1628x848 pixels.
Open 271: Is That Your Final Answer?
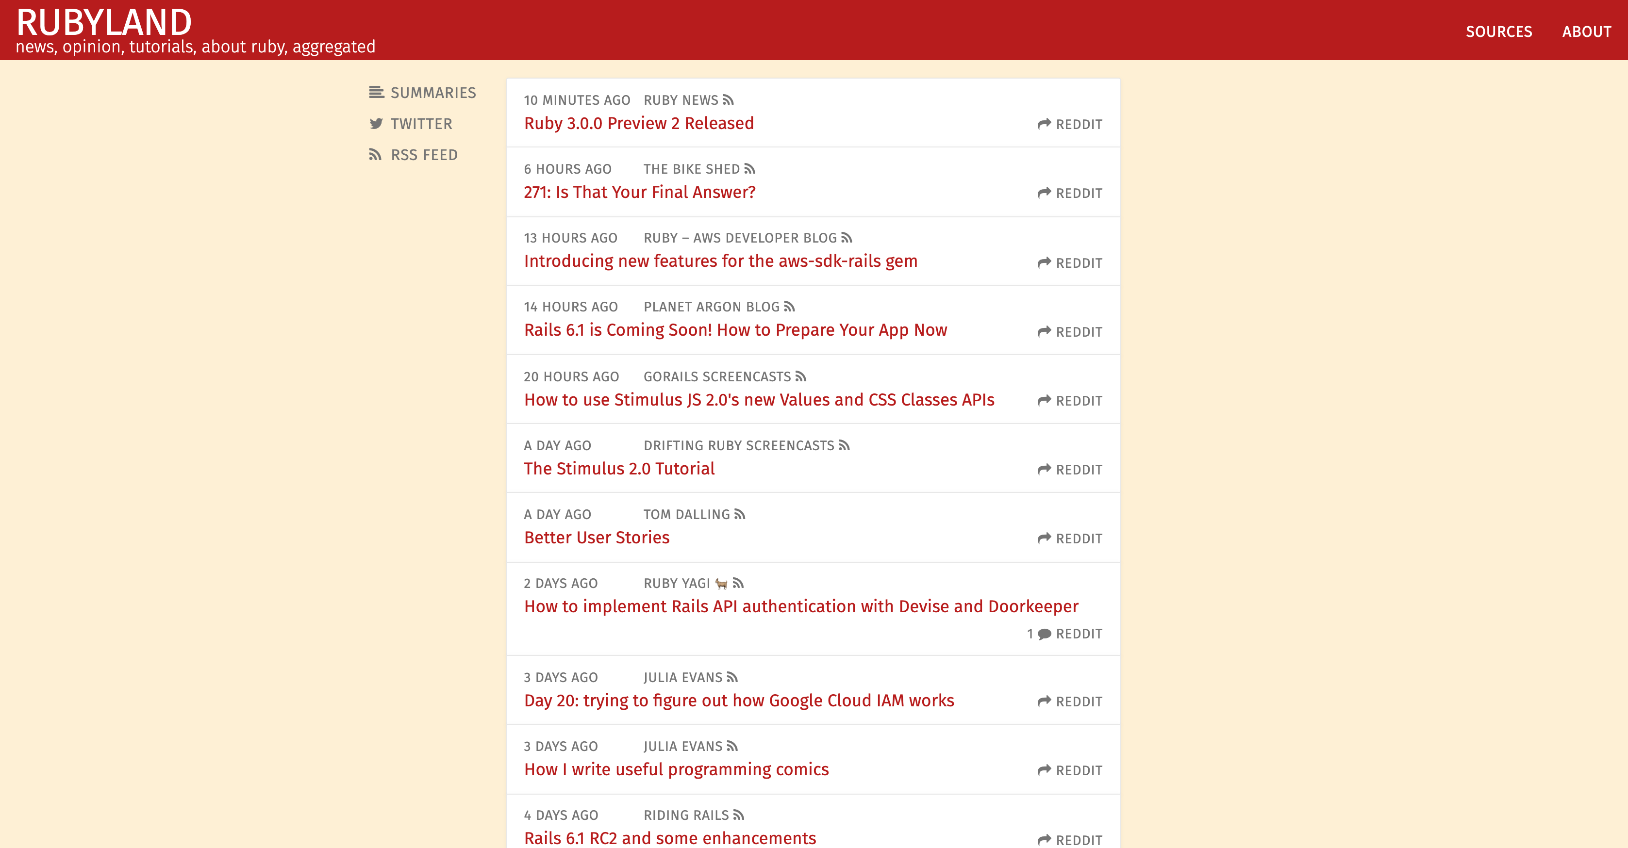tap(640, 192)
